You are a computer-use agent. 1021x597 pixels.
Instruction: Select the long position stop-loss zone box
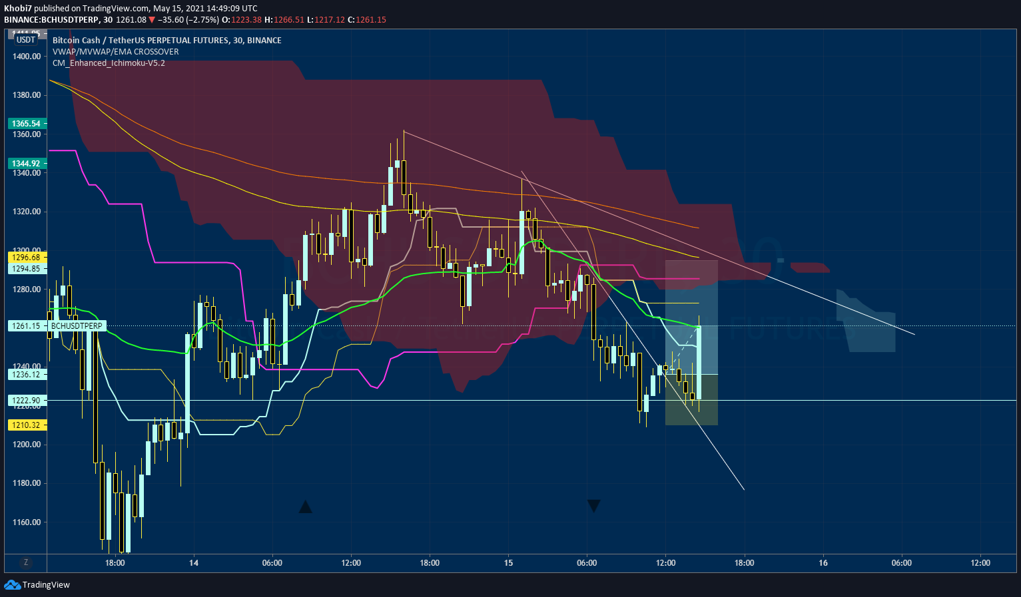[691, 400]
